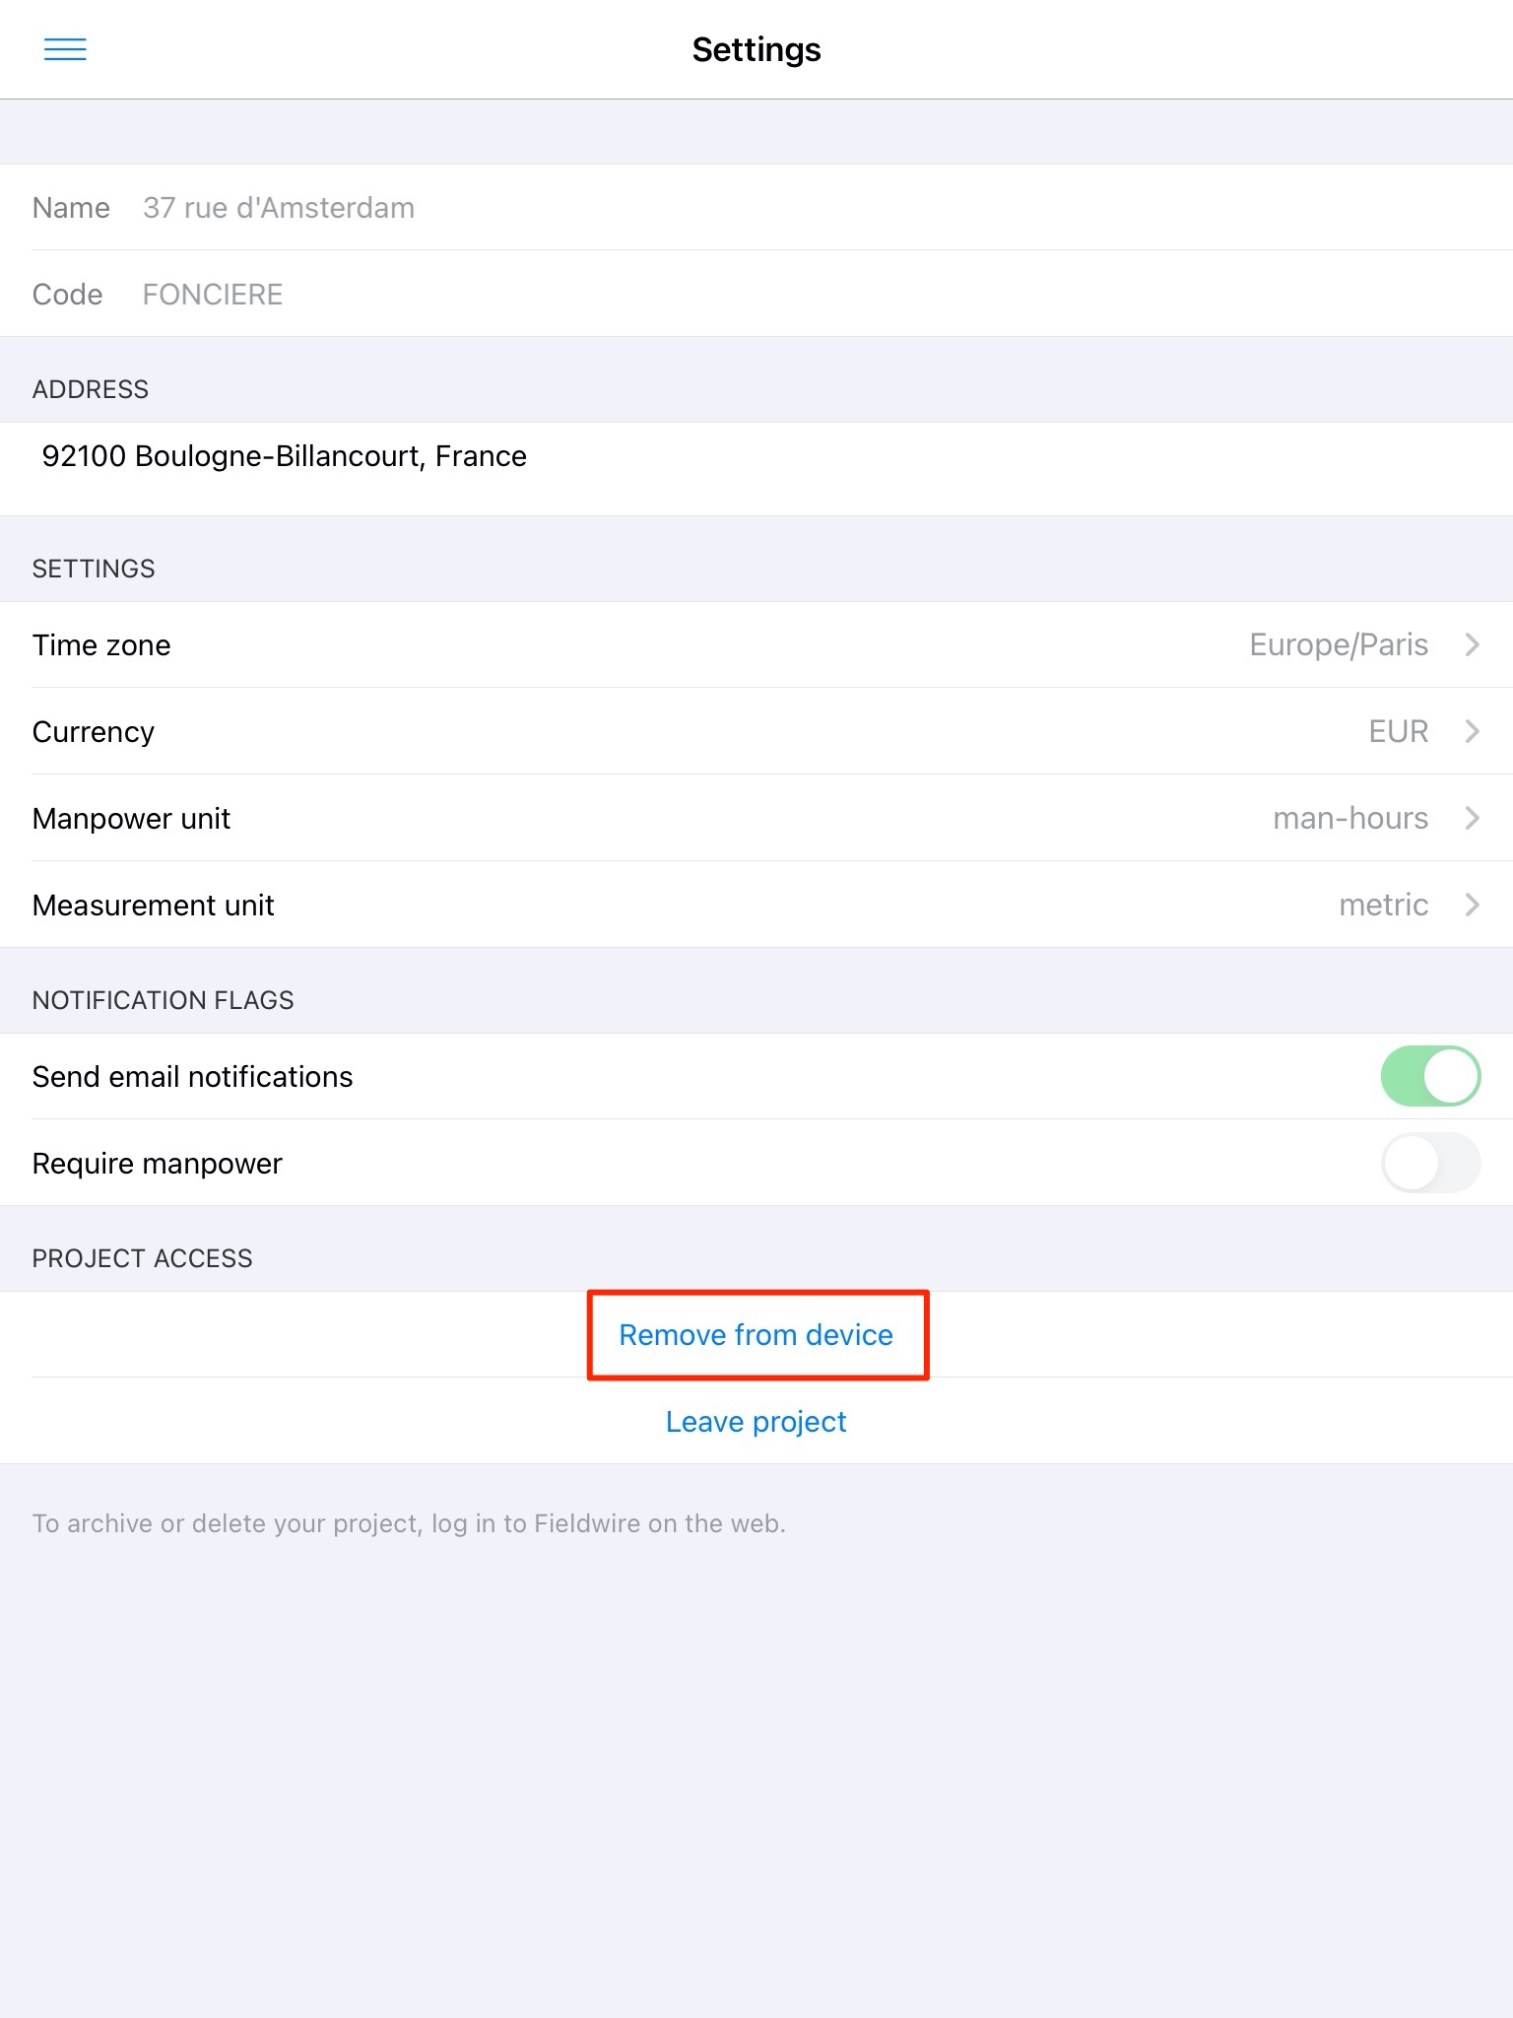The height and width of the screenshot is (2018, 1513).
Task: Enable the Require manpower switch
Action: [x=1430, y=1163]
